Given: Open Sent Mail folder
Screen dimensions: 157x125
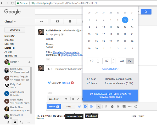Looking at the screenshot, I should [x=9, y=44].
